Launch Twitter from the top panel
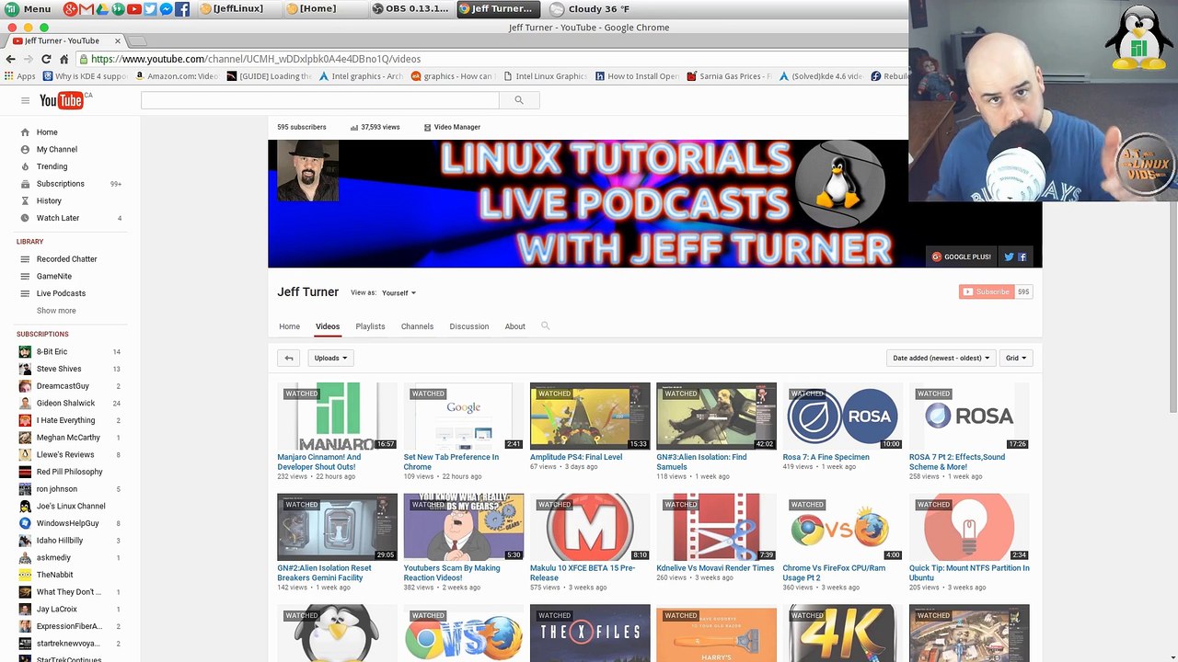The height and width of the screenshot is (662, 1178). click(x=150, y=9)
